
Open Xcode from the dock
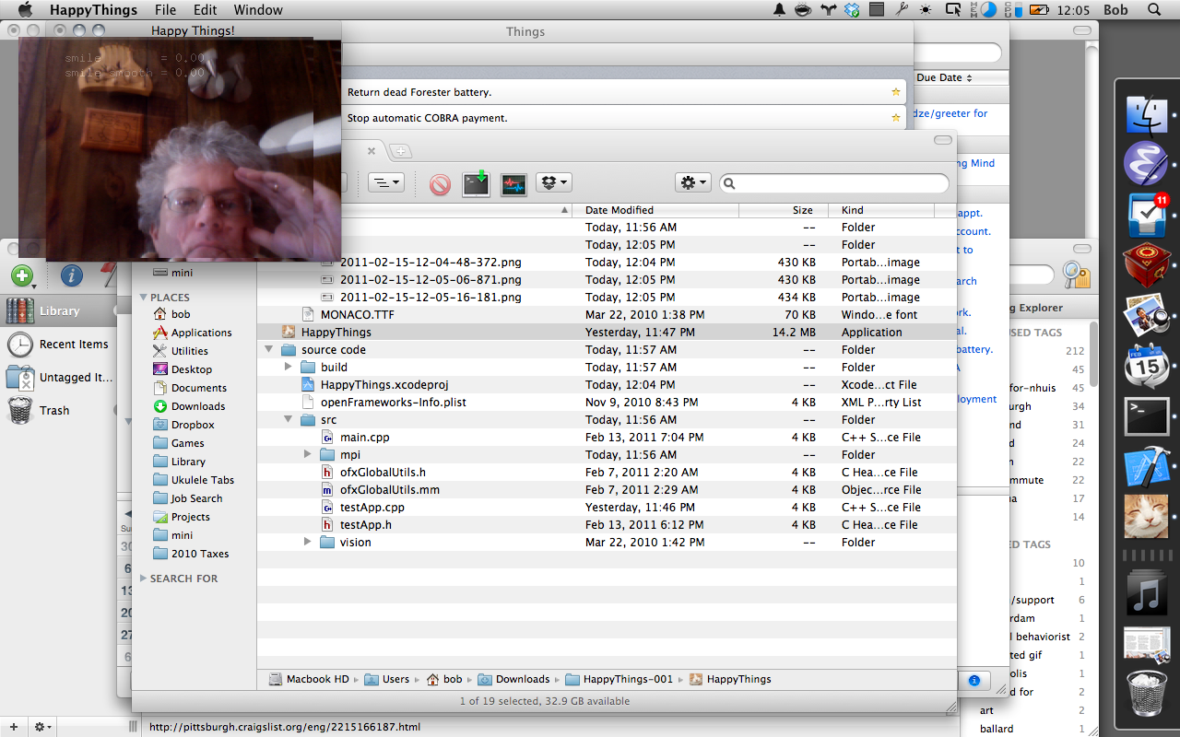1147,466
